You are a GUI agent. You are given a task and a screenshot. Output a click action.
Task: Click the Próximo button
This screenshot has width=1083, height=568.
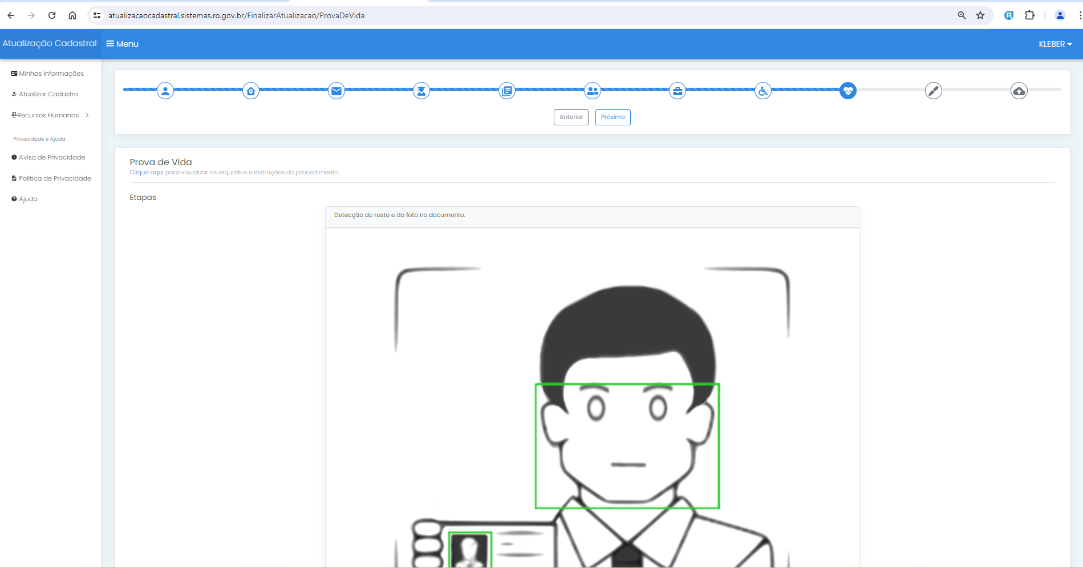(613, 117)
